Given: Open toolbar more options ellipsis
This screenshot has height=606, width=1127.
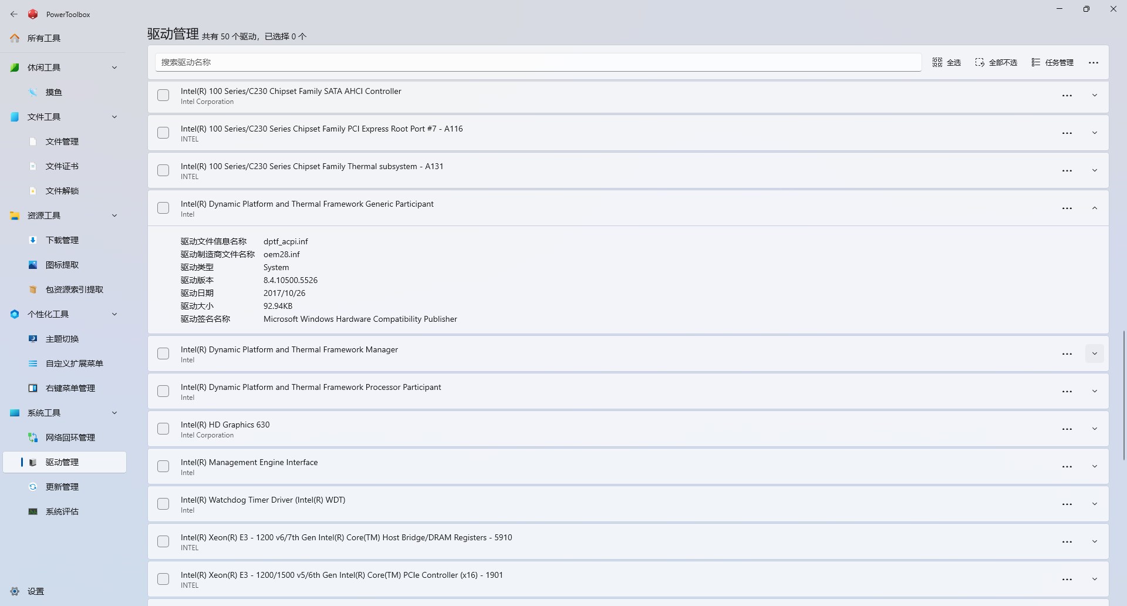Looking at the screenshot, I should (x=1093, y=62).
